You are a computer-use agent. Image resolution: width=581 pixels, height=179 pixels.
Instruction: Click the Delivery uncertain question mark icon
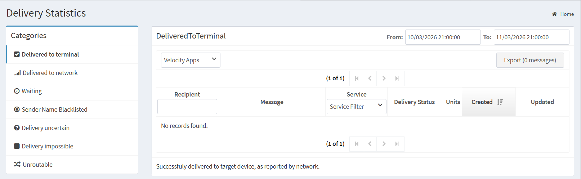[17, 128]
